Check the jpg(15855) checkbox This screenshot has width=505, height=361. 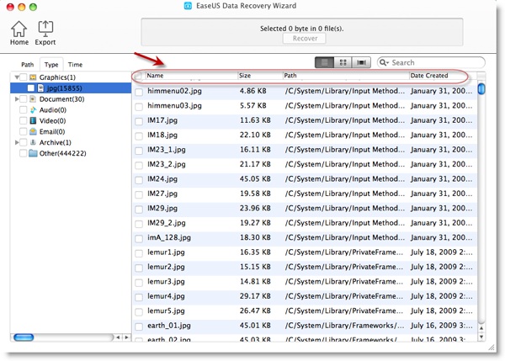pos(31,88)
